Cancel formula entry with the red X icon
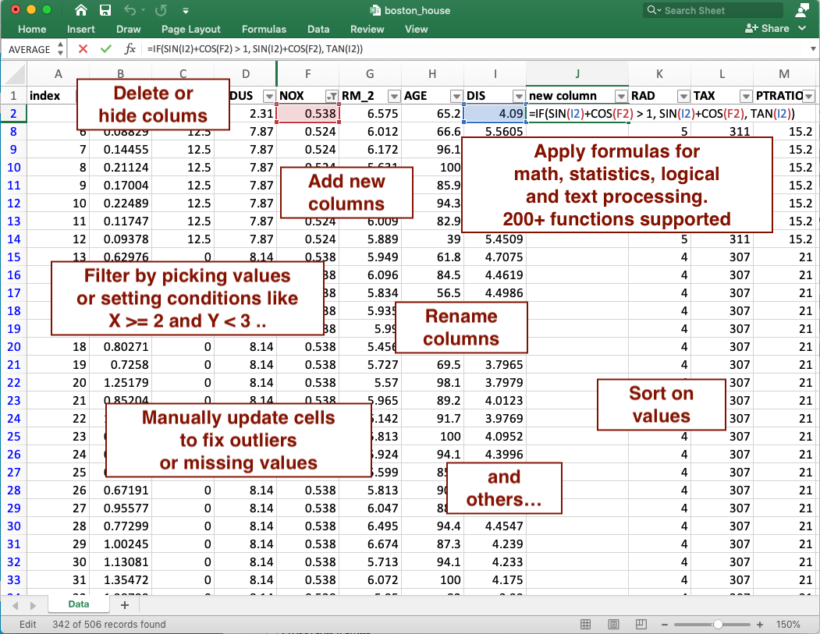The image size is (820, 634). tap(84, 48)
